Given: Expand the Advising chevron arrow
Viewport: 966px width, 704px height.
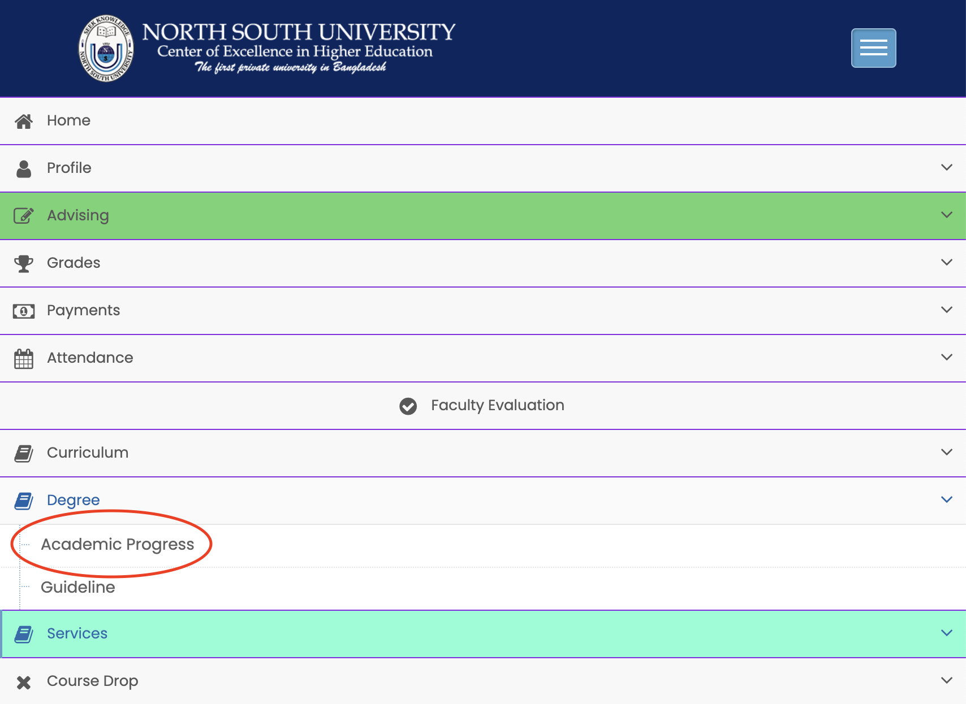Looking at the screenshot, I should pyautogui.click(x=947, y=215).
